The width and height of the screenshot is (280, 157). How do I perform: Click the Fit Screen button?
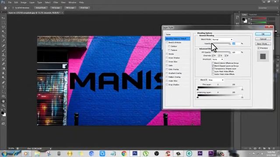coord(56,8)
